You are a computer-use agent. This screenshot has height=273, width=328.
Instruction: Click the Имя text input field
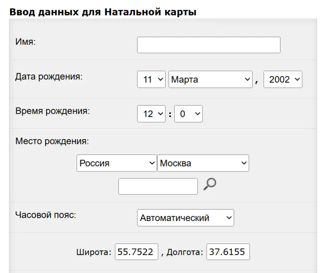coord(208,45)
